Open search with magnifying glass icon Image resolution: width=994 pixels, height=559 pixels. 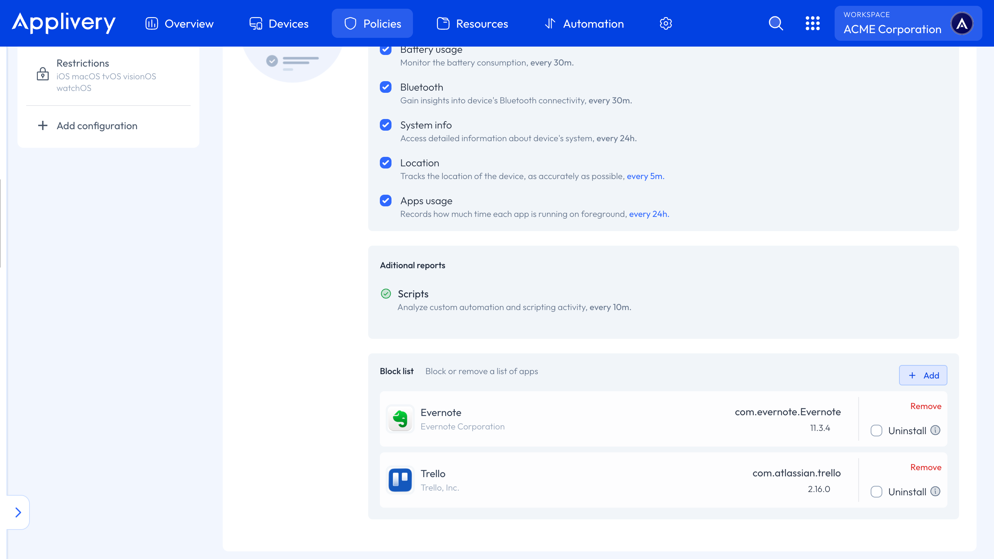click(x=776, y=24)
